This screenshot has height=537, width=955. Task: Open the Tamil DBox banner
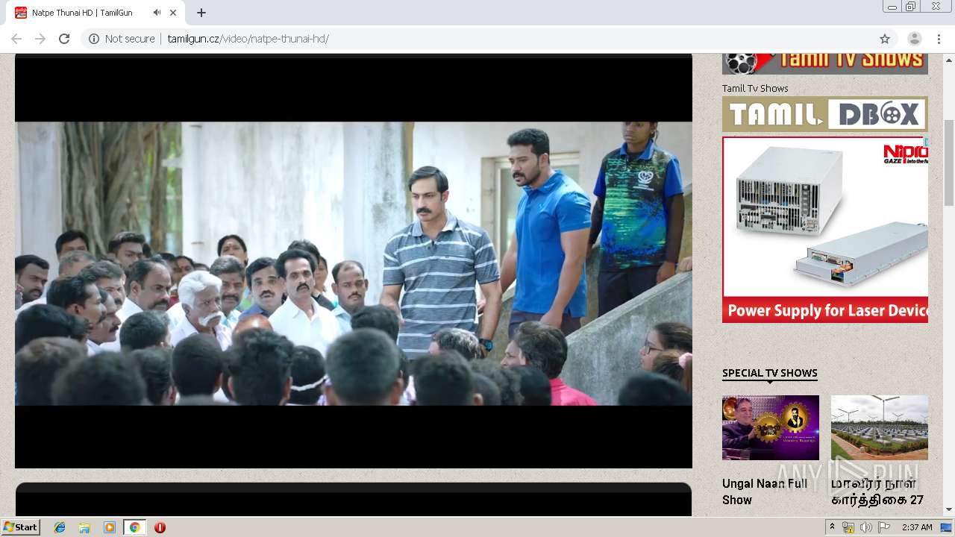point(825,114)
